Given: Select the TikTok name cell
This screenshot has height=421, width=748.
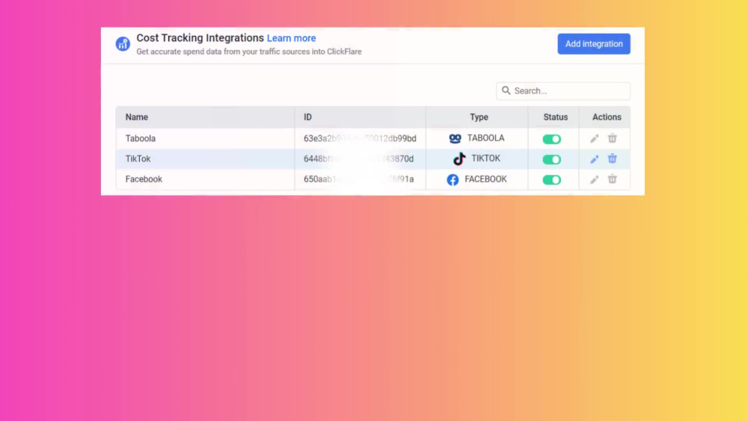Looking at the screenshot, I should [205, 159].
